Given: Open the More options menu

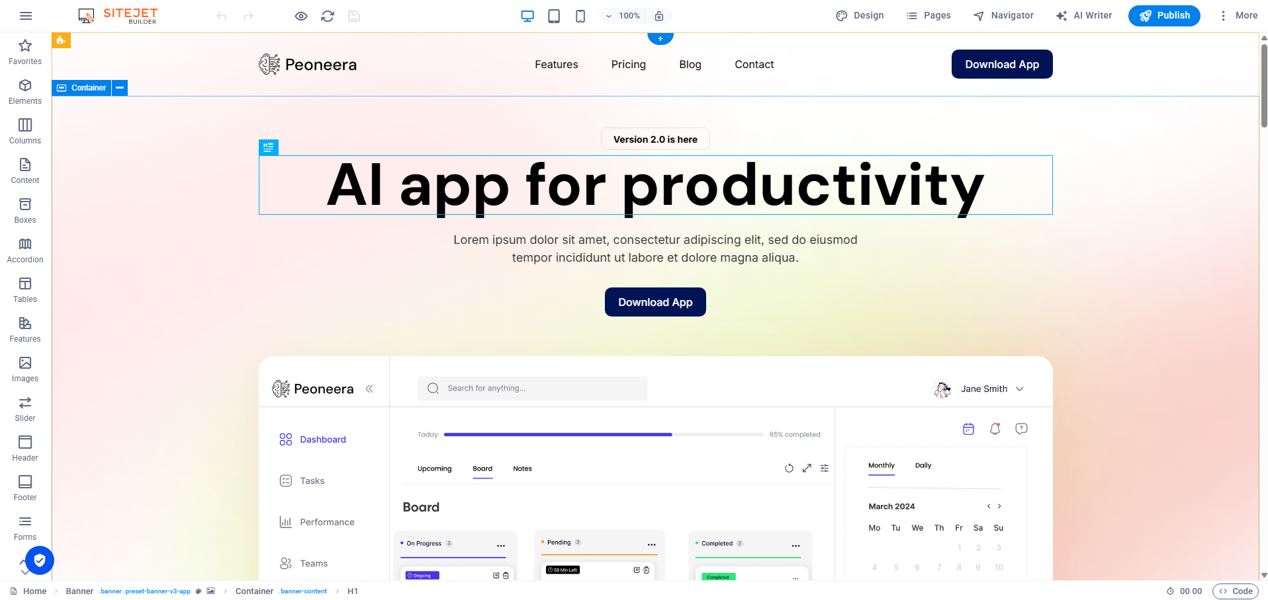Looking at the screenshot, I should pyautogui.click(x=1238, y=16).
